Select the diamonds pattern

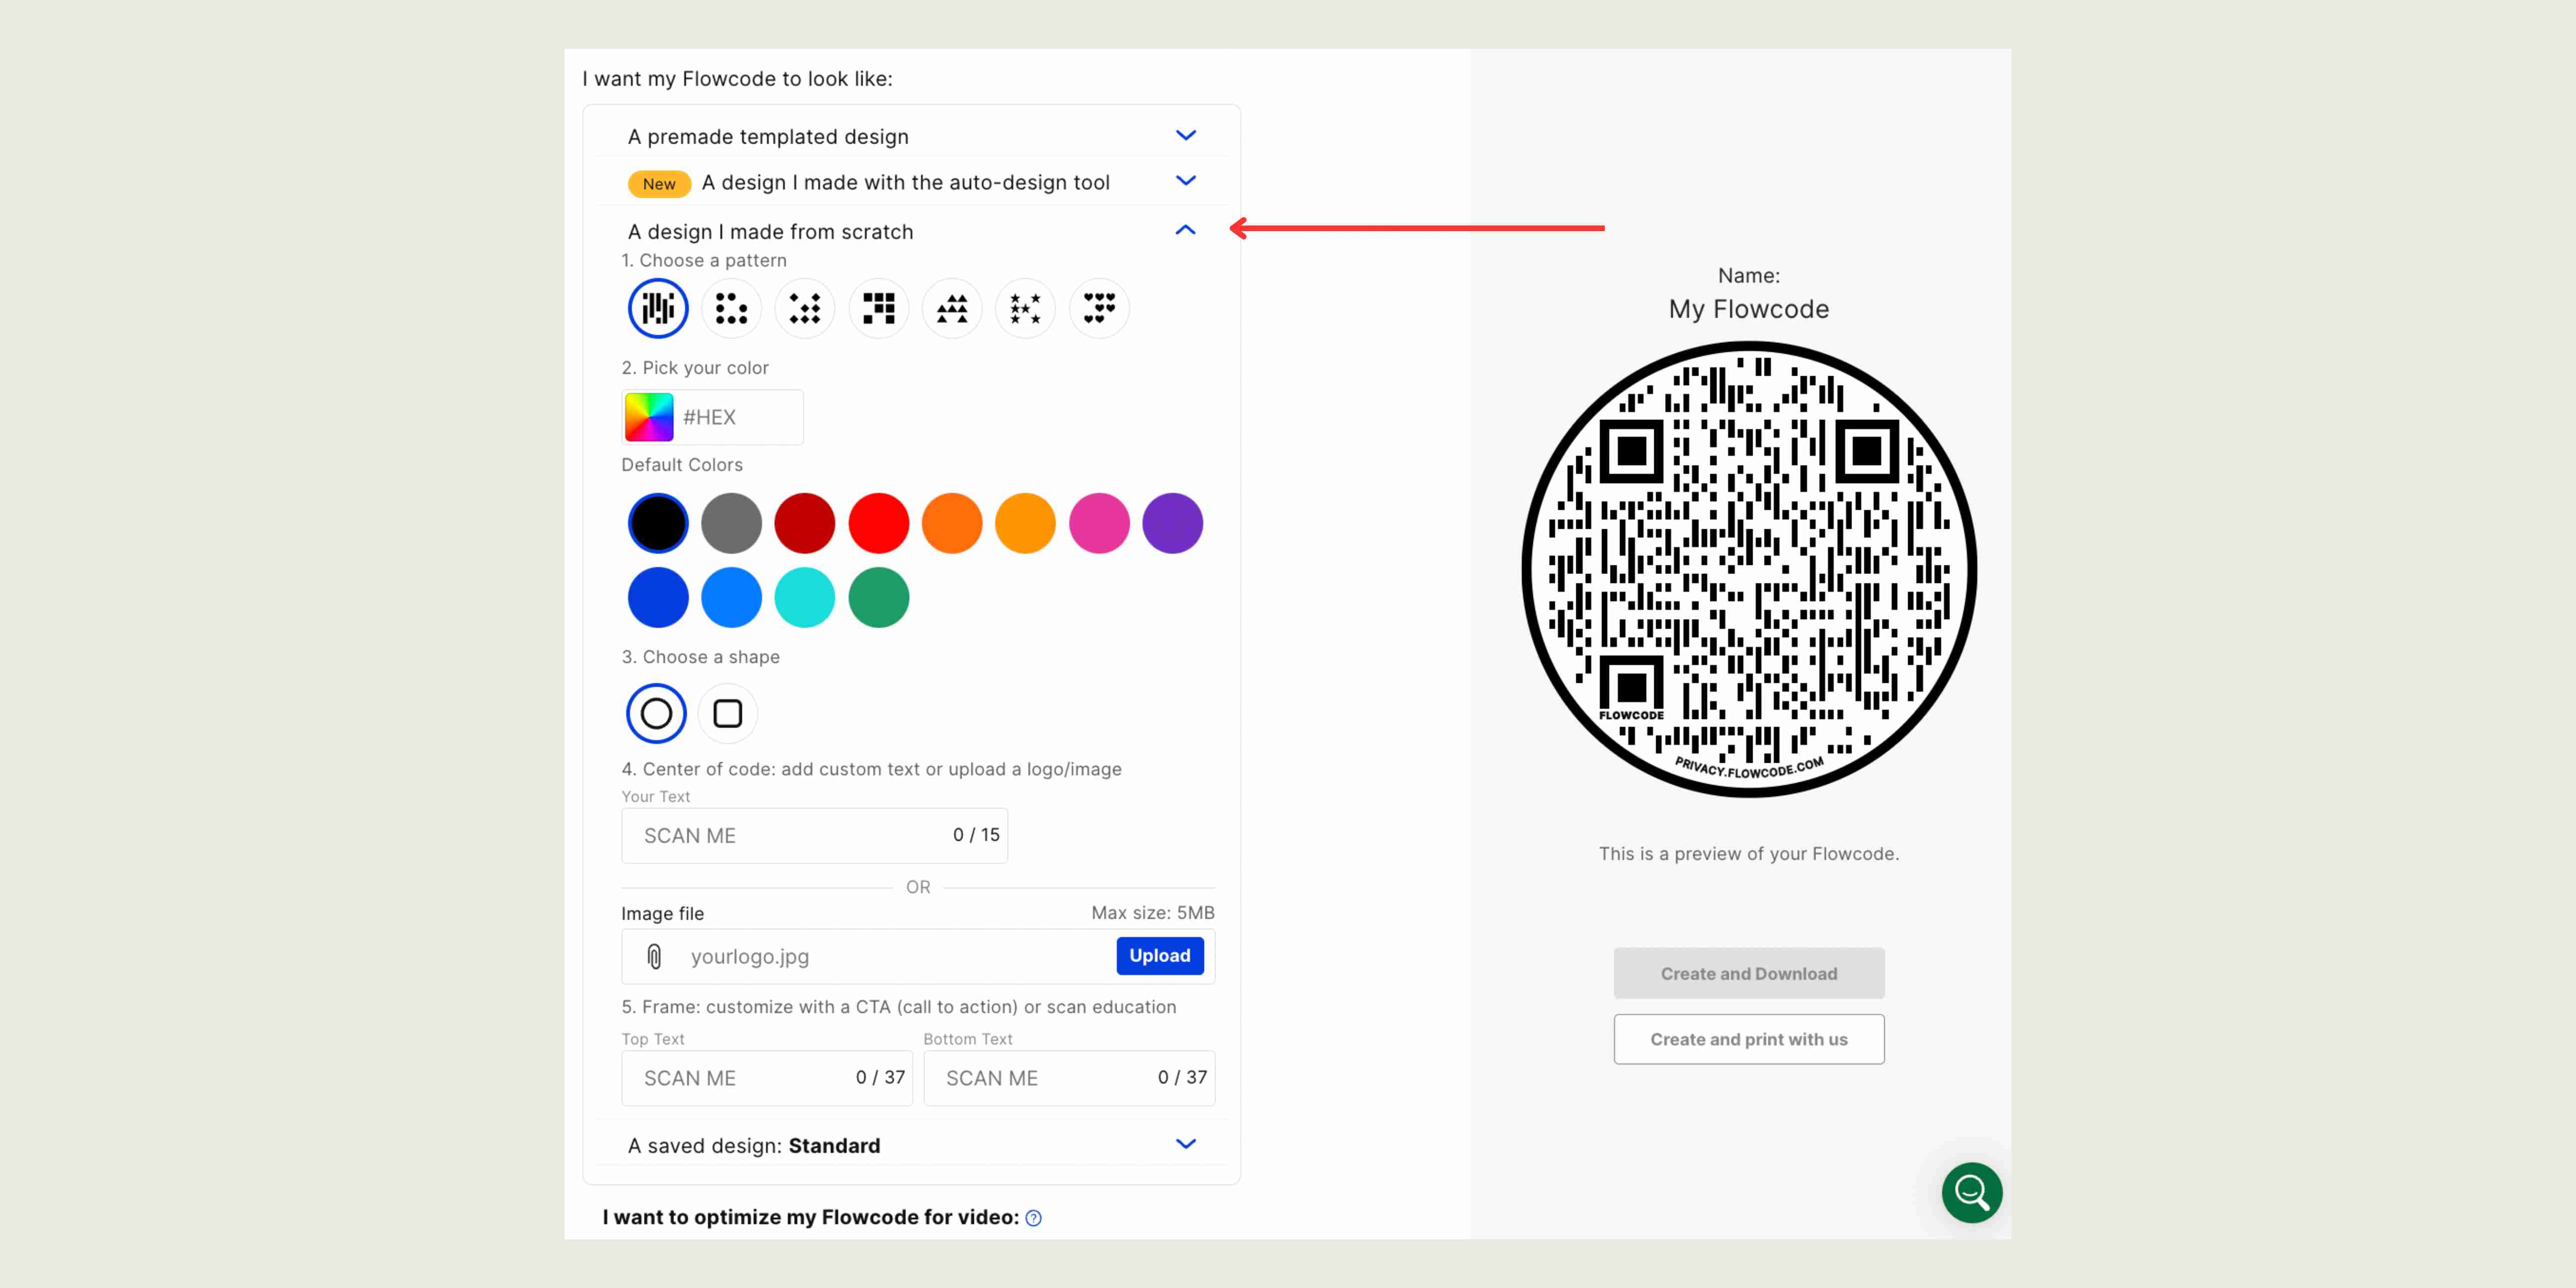click(805, 308)
